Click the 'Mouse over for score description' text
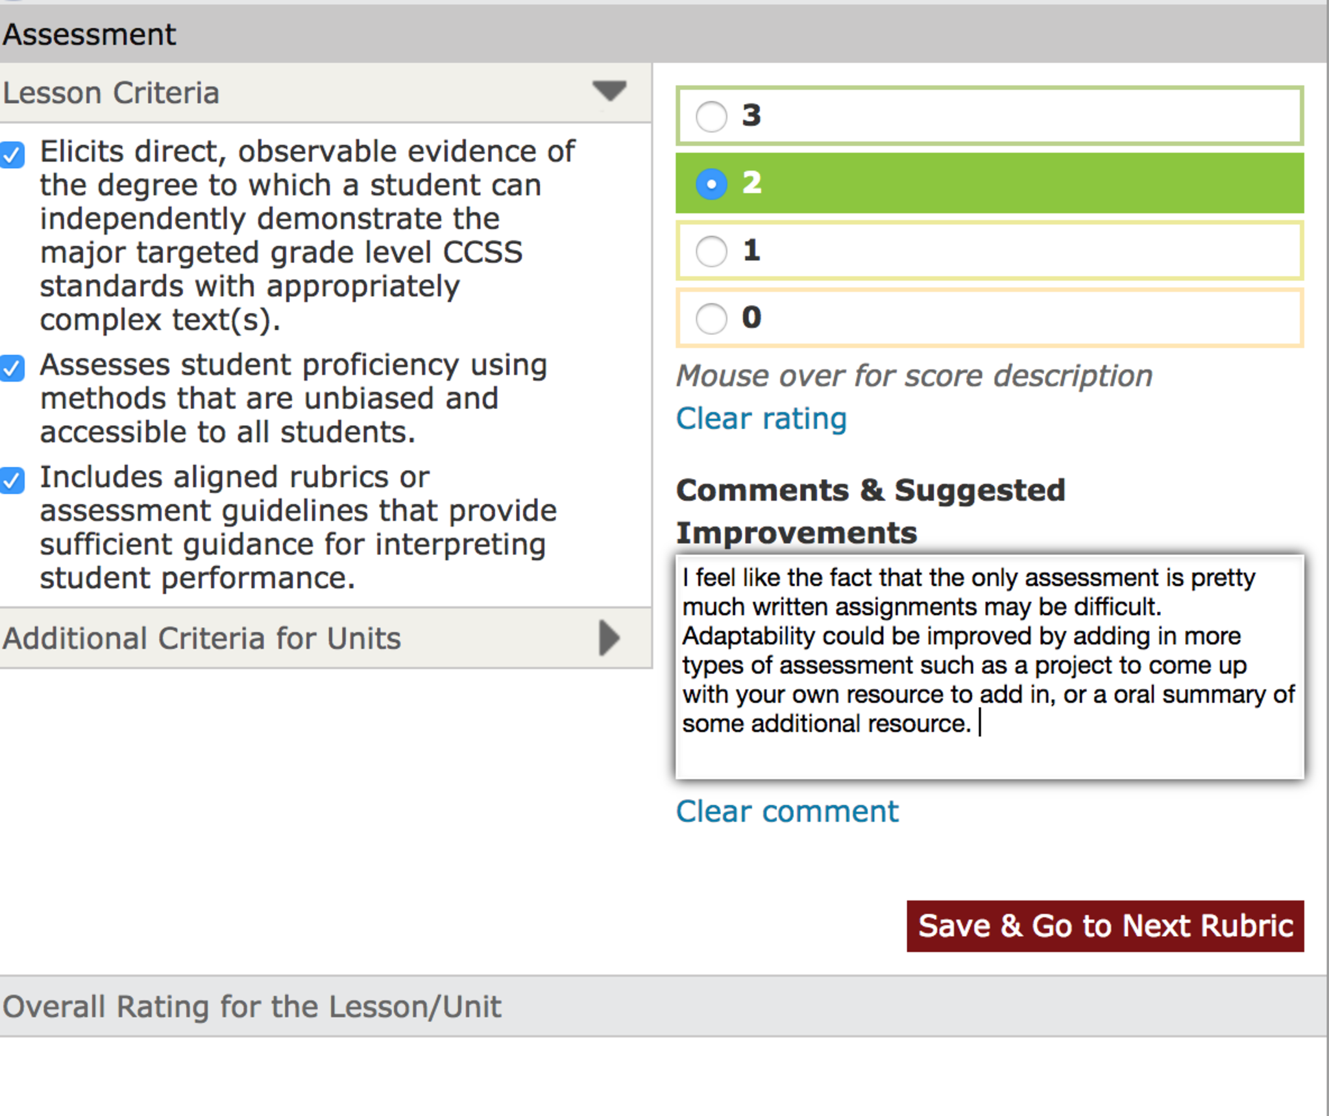The image size is (1329, 1116). point(914,376)
